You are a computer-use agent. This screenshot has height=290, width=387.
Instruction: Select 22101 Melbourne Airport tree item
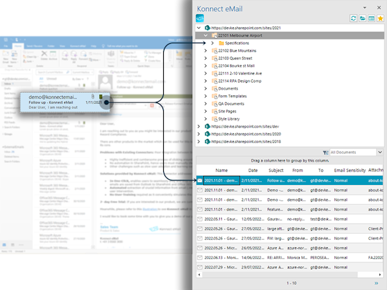[x=240, y=35]
